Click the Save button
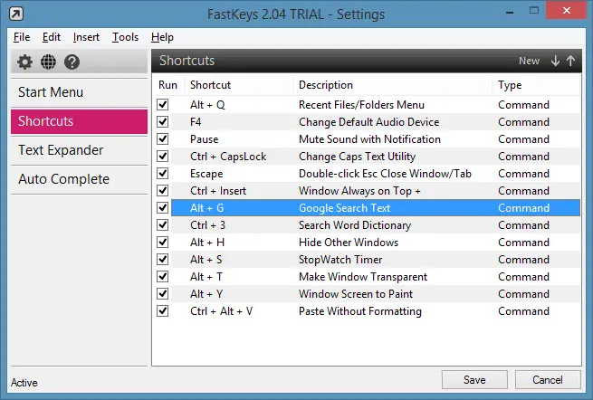 coord(474,379)
